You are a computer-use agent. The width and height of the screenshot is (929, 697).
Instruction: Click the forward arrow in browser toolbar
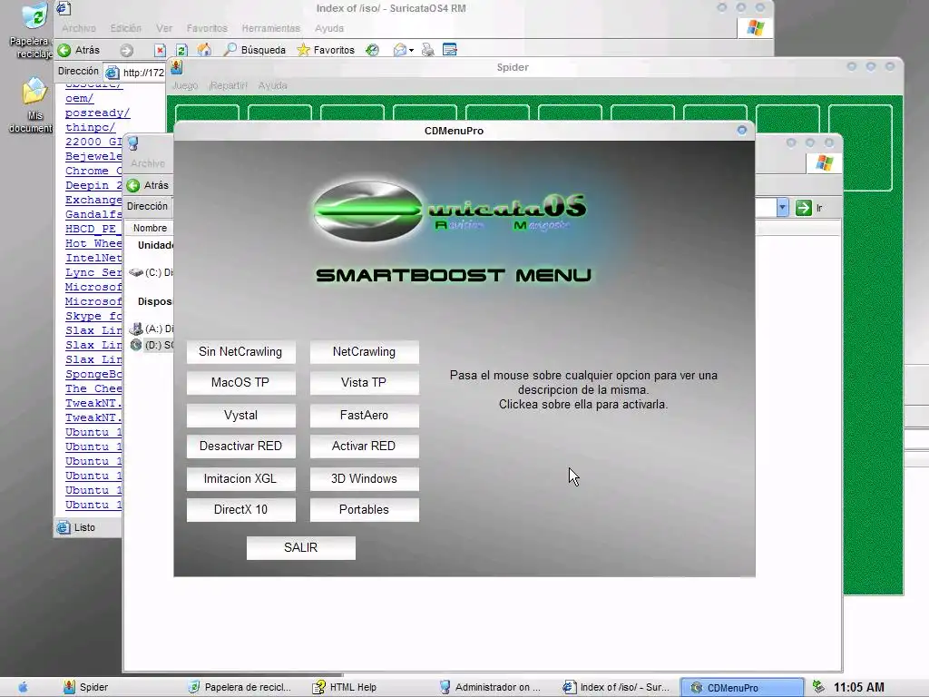pyautogui.click(x=126, y=51)
